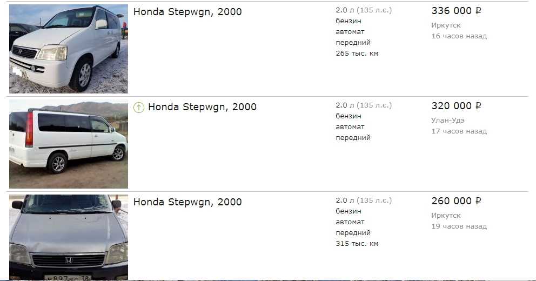Click the 315 тыс. км mileage text
Viewport: 536px width, 281px height.
tap(357, 244)
